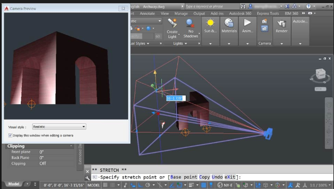Select the blue camera object in viewport

click(268, 133)
